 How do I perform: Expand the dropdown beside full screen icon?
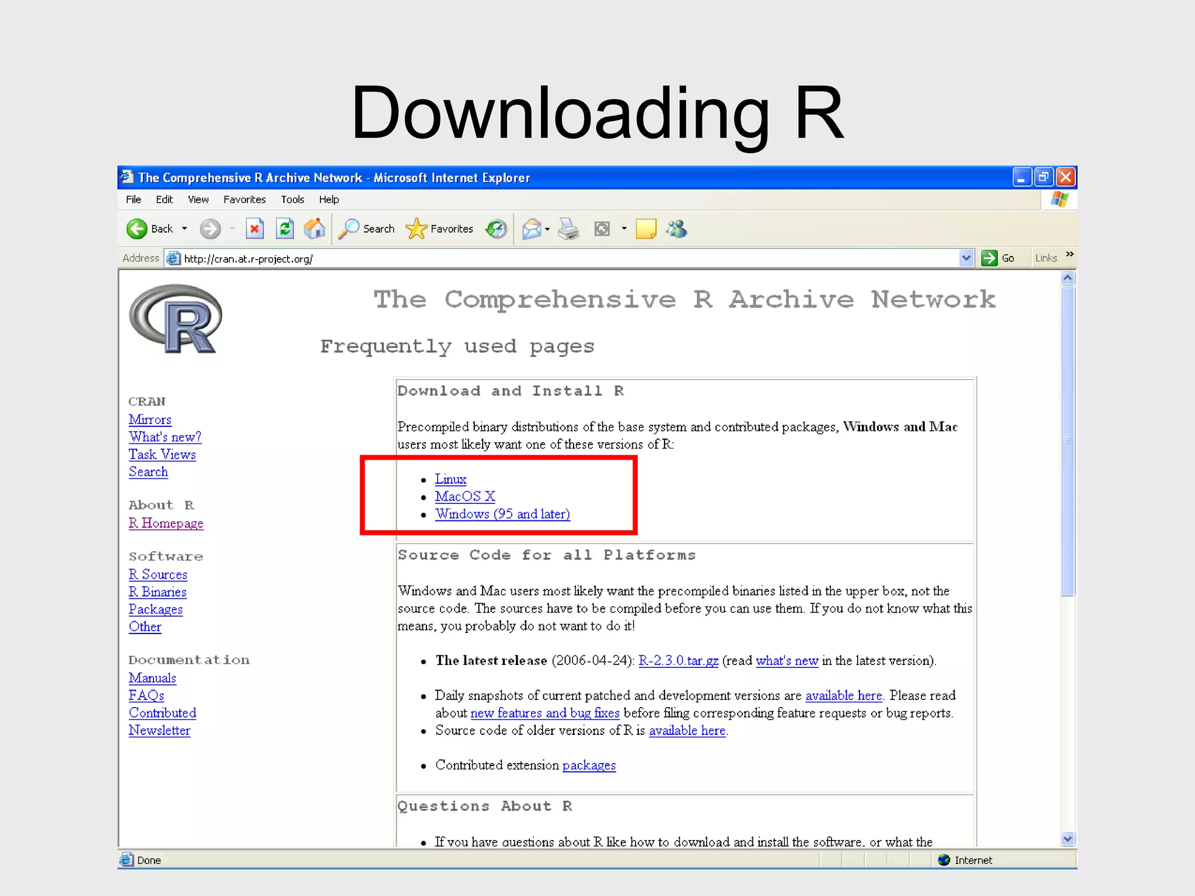[624, 229]
